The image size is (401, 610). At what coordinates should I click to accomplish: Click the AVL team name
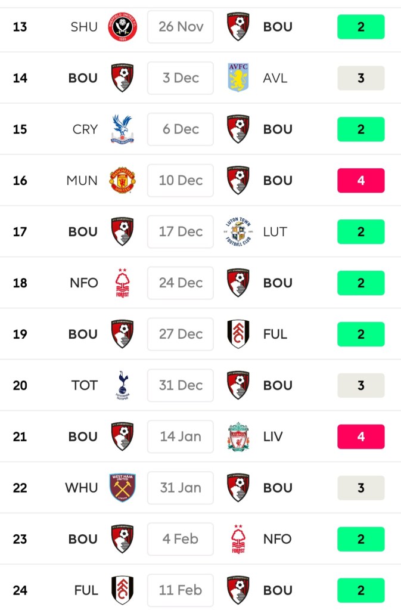275,78
